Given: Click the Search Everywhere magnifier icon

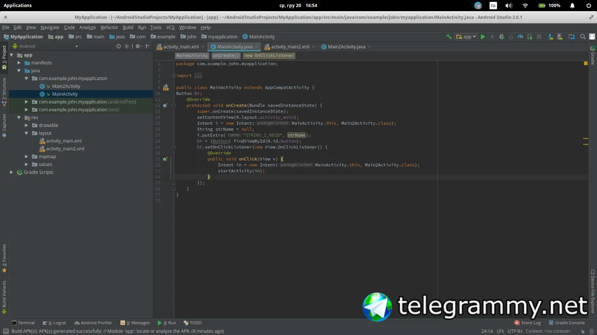Looking at the screenshot, I should click(583, 37).
